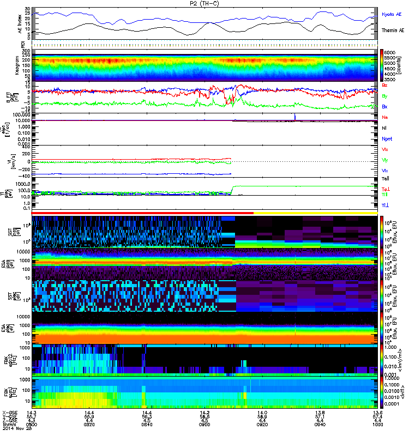The image size is (409, 436).
Task: Click the '3500' tick on Keogram color bar
Action: click(x=389, y=80)
